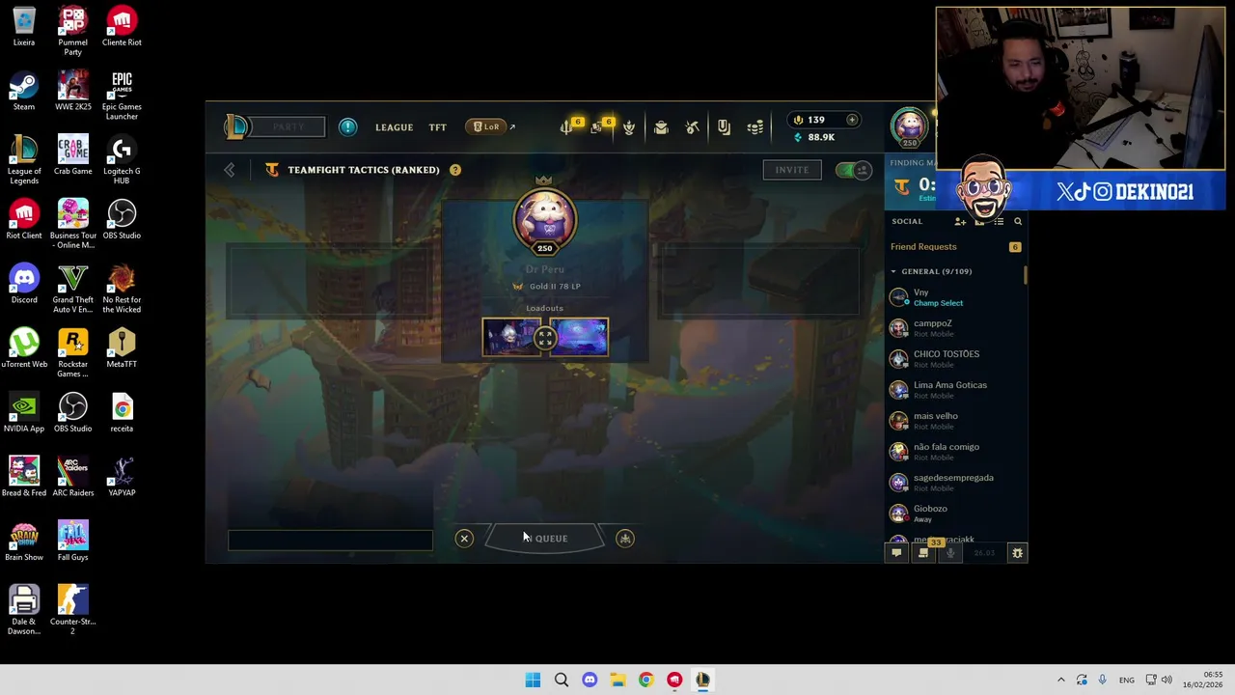This screenshot has width=1235, height=695.
Task: Open Crab Game desktop shortcut
Action: click(72, 156)
